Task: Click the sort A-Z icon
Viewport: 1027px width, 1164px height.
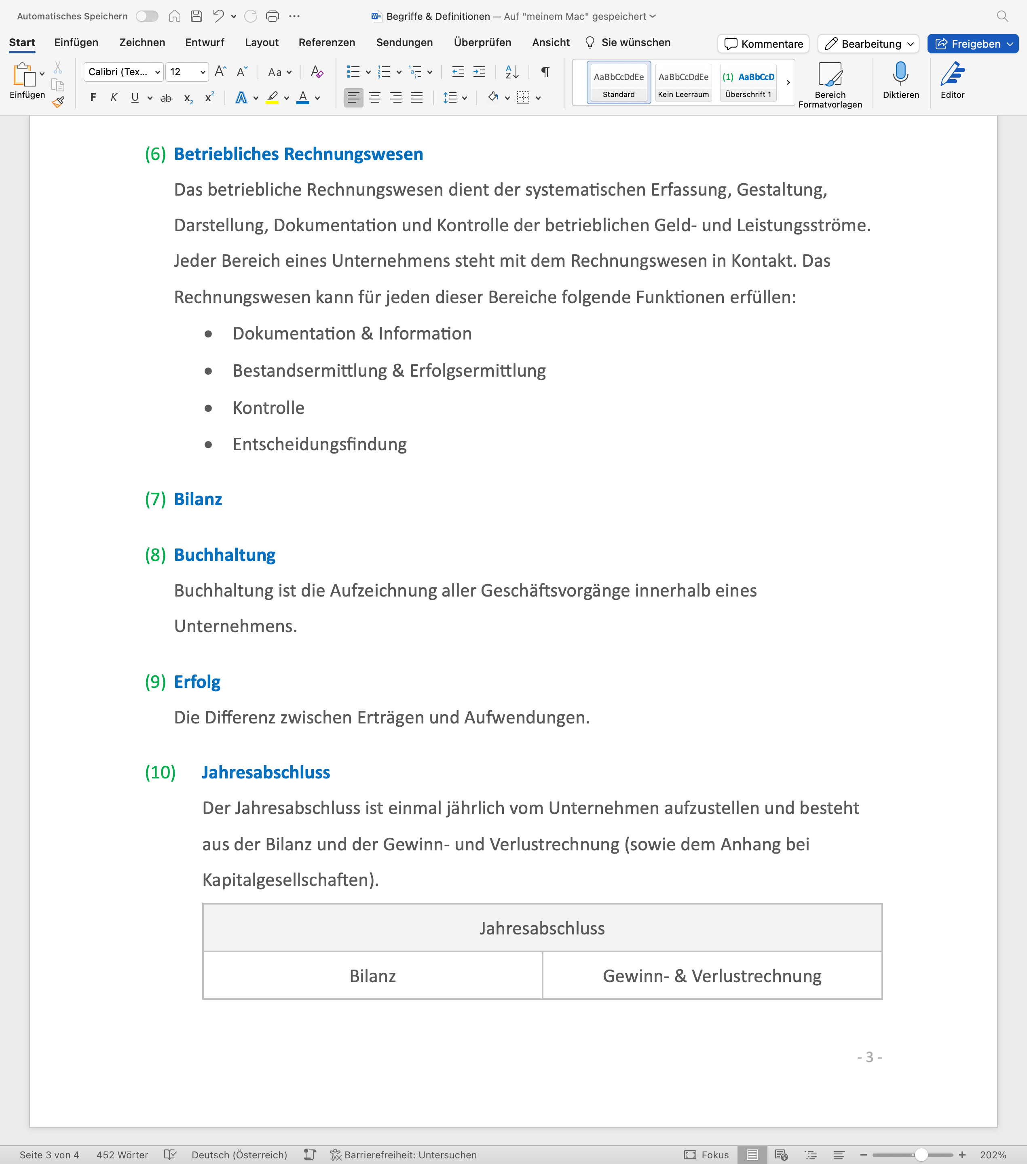Action: pos(511,72)
